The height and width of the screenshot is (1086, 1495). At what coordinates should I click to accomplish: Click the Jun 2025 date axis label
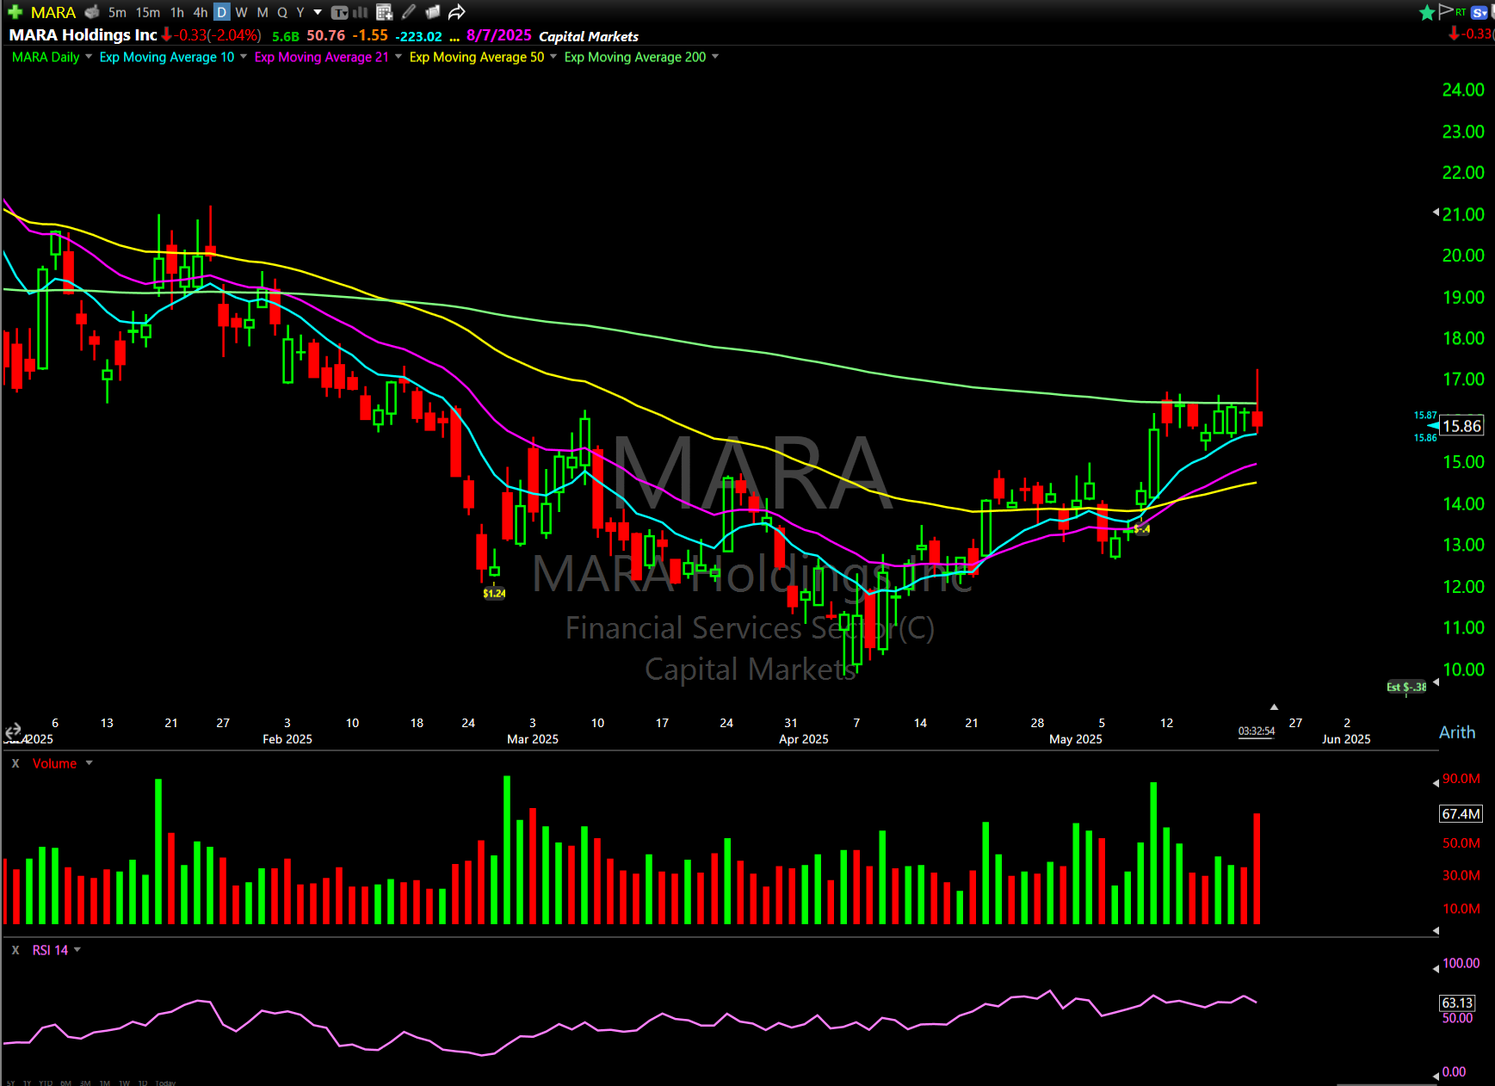[x=1346, y=739]
